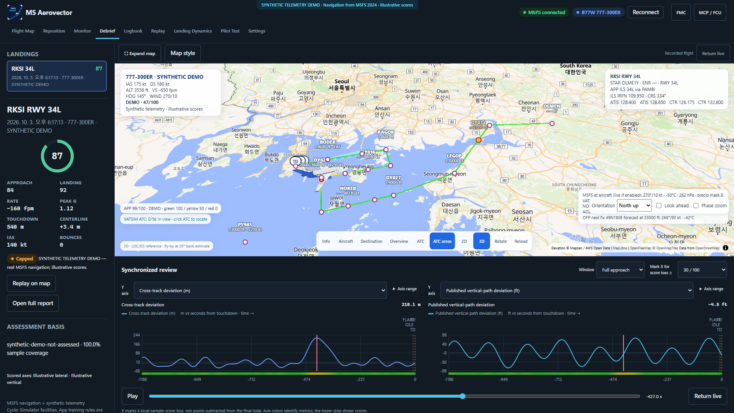The height and width of the screenshot is (413, 734).
Task: Switch to the Logbook tab
Action: coord(133,31)
